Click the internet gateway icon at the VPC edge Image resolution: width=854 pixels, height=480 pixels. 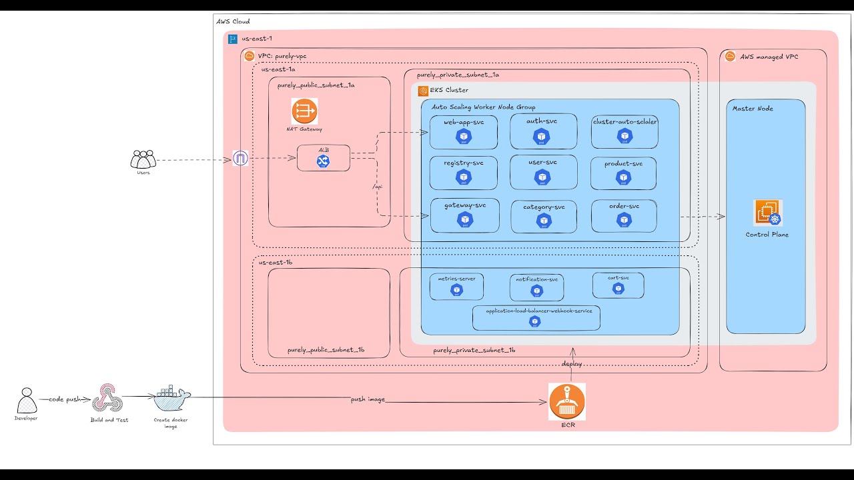[x=240, y=159]
